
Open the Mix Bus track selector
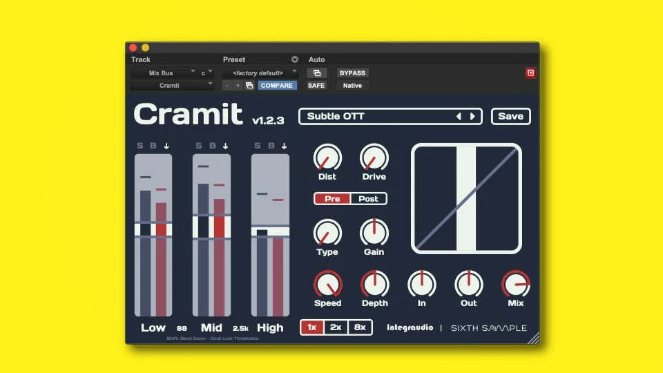[163, 73]
